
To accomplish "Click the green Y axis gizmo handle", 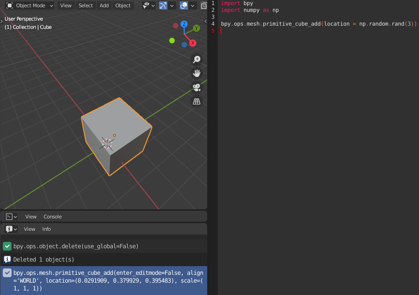I will click(x=197, y=28).
